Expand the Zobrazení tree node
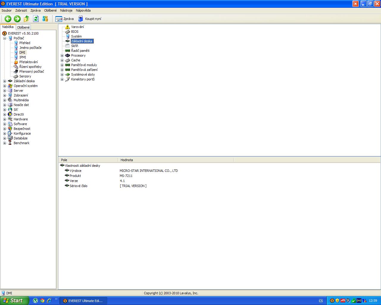Image resolution: width=381 pixels, height=305 pixels. click(4, 95)
